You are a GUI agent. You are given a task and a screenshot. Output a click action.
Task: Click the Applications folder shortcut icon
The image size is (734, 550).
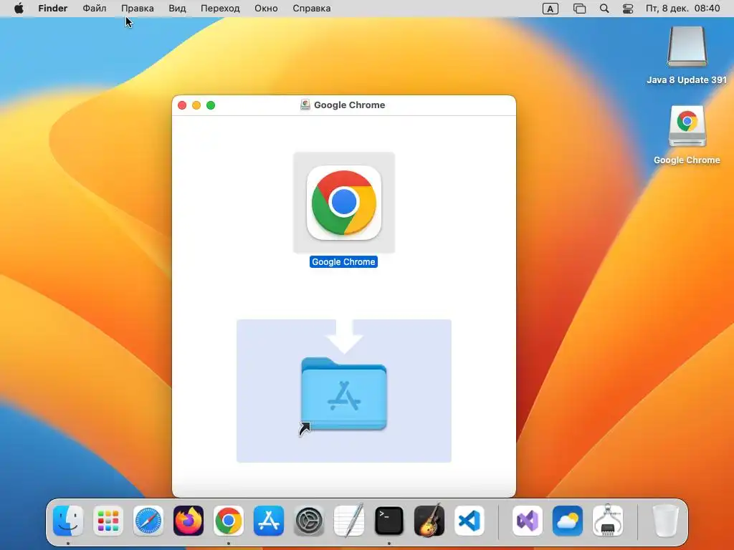[343, 394]
